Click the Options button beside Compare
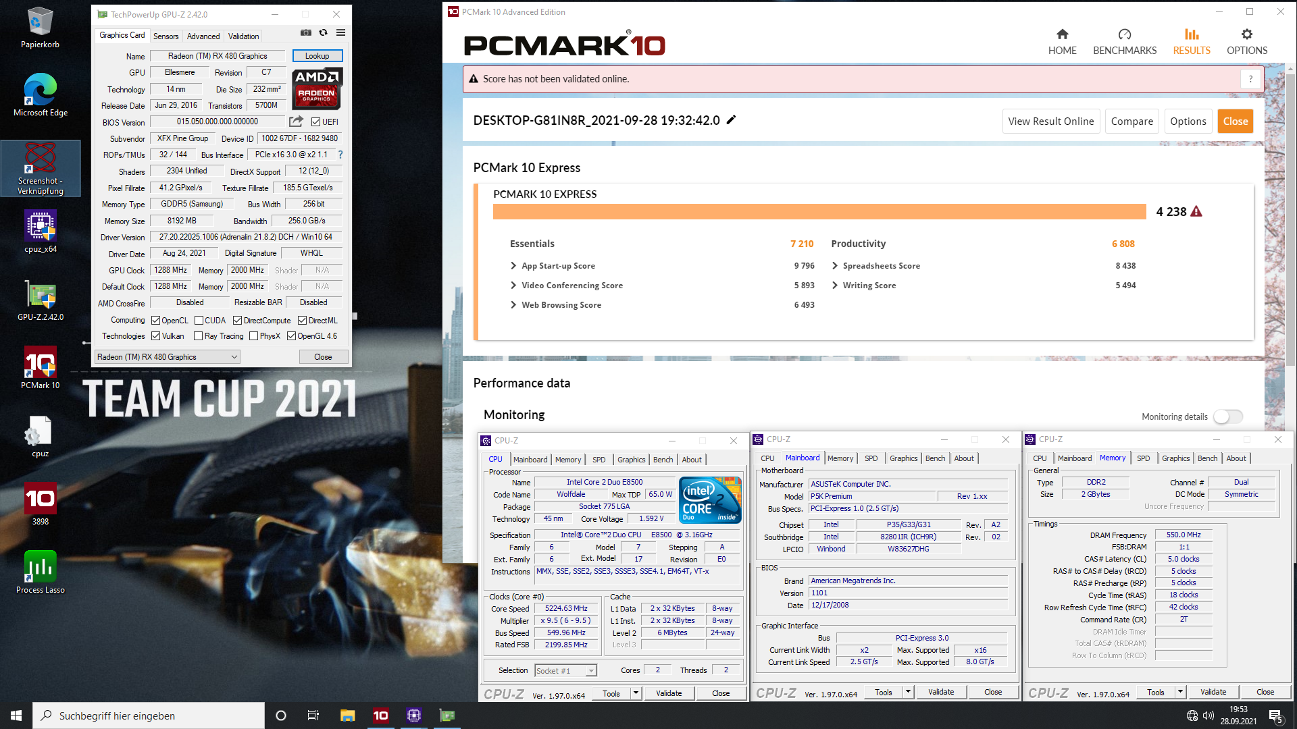1297x729 pixels. click(x=1188, y=122)
